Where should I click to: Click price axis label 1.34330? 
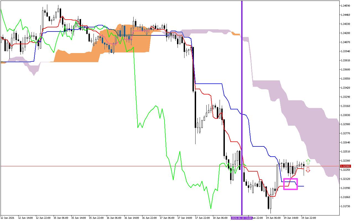pyautogui.click(x=346, y=24)
